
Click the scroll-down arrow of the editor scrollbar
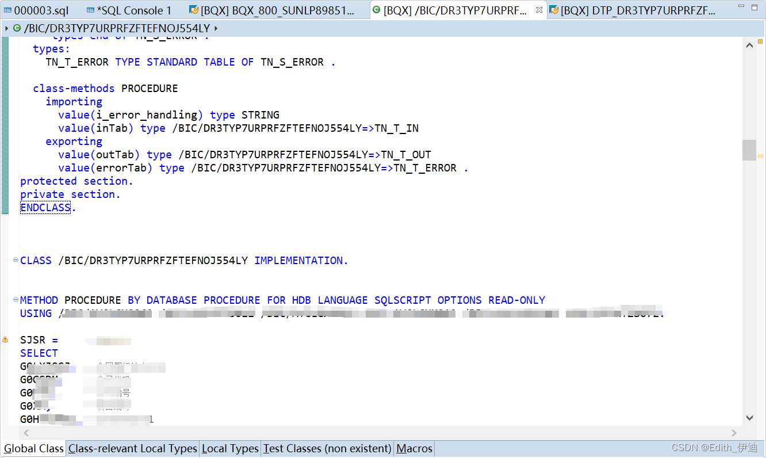(749, 418)
